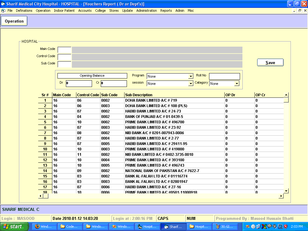Switch to the Sharif taskbar window
The width and height of the screenshot is (308, 231).
pos(173,227)
